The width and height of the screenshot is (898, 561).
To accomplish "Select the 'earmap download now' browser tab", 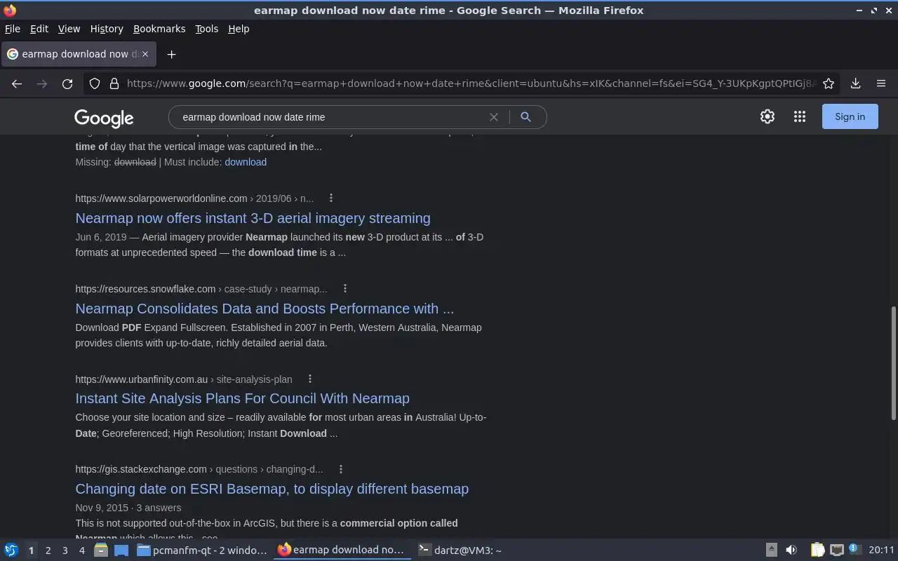I will [79, 54].
